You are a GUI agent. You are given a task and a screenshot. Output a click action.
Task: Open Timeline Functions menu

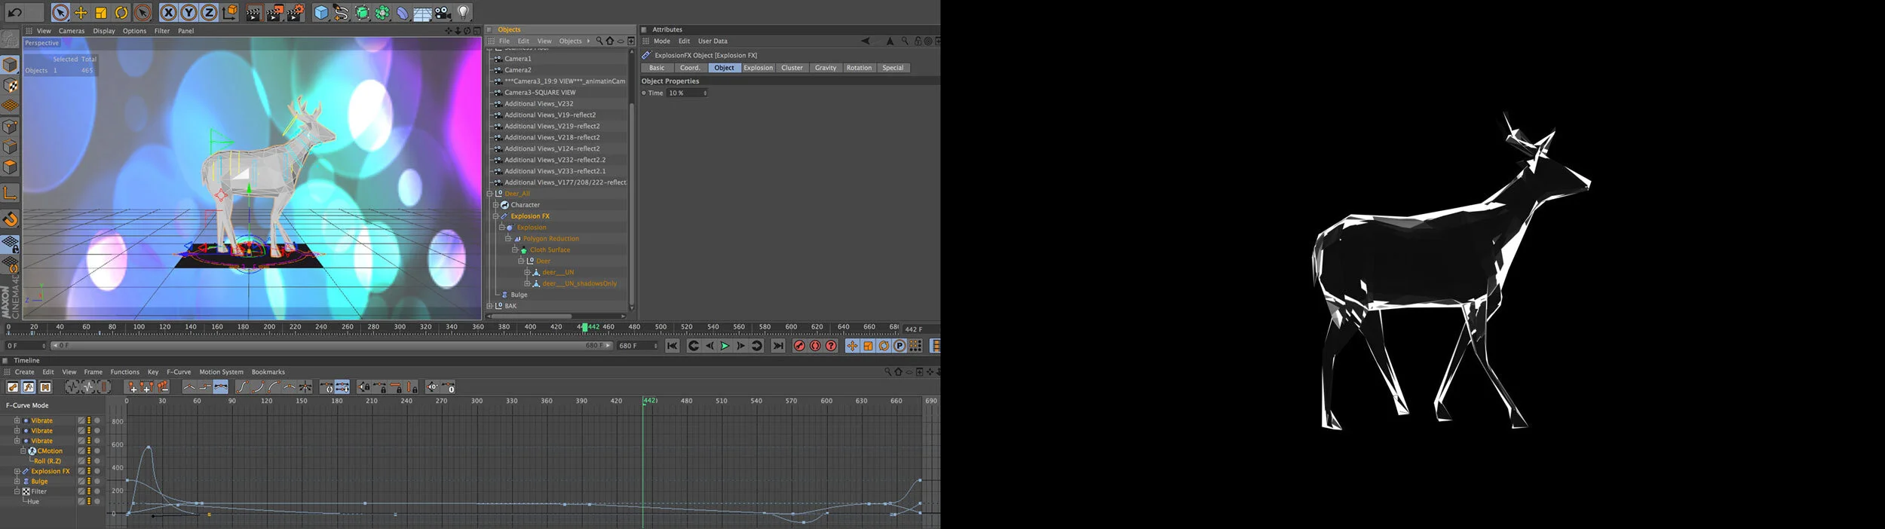click(125, 372)
